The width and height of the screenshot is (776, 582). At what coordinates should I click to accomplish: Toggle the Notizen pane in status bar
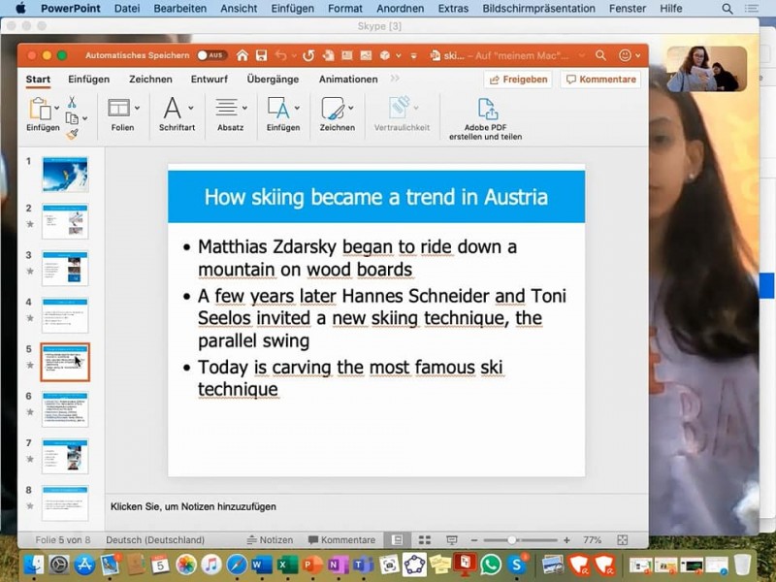(270, 540)
